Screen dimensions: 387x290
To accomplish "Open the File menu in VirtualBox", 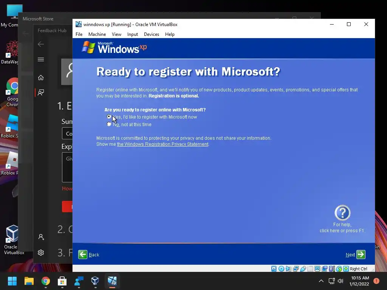I will pos(79,34).
